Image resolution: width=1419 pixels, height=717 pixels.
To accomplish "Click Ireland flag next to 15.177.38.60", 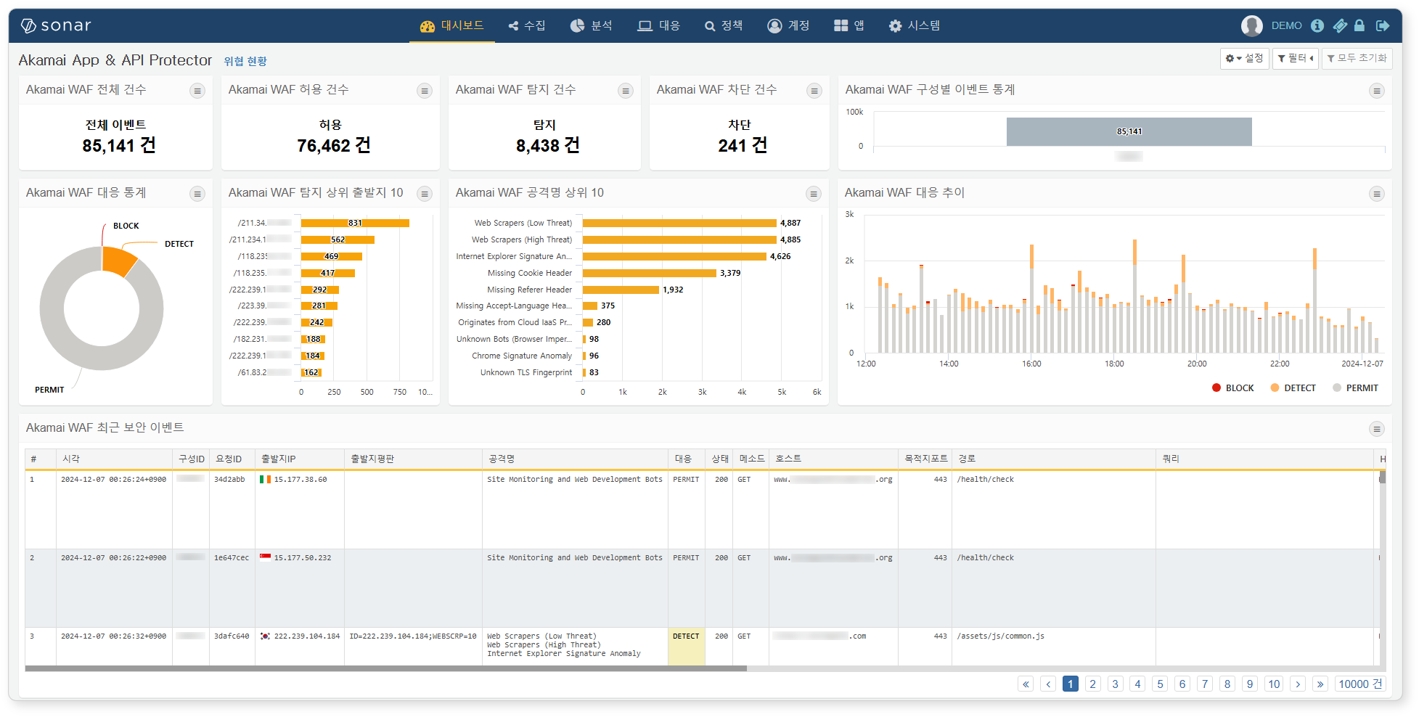I will click(265, 480).
